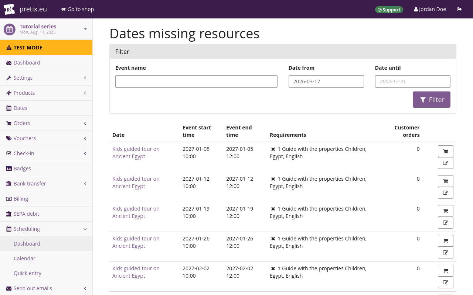Click cart button for 2027-01-12 tour row

pyautogui.click(x=446, y=181)
